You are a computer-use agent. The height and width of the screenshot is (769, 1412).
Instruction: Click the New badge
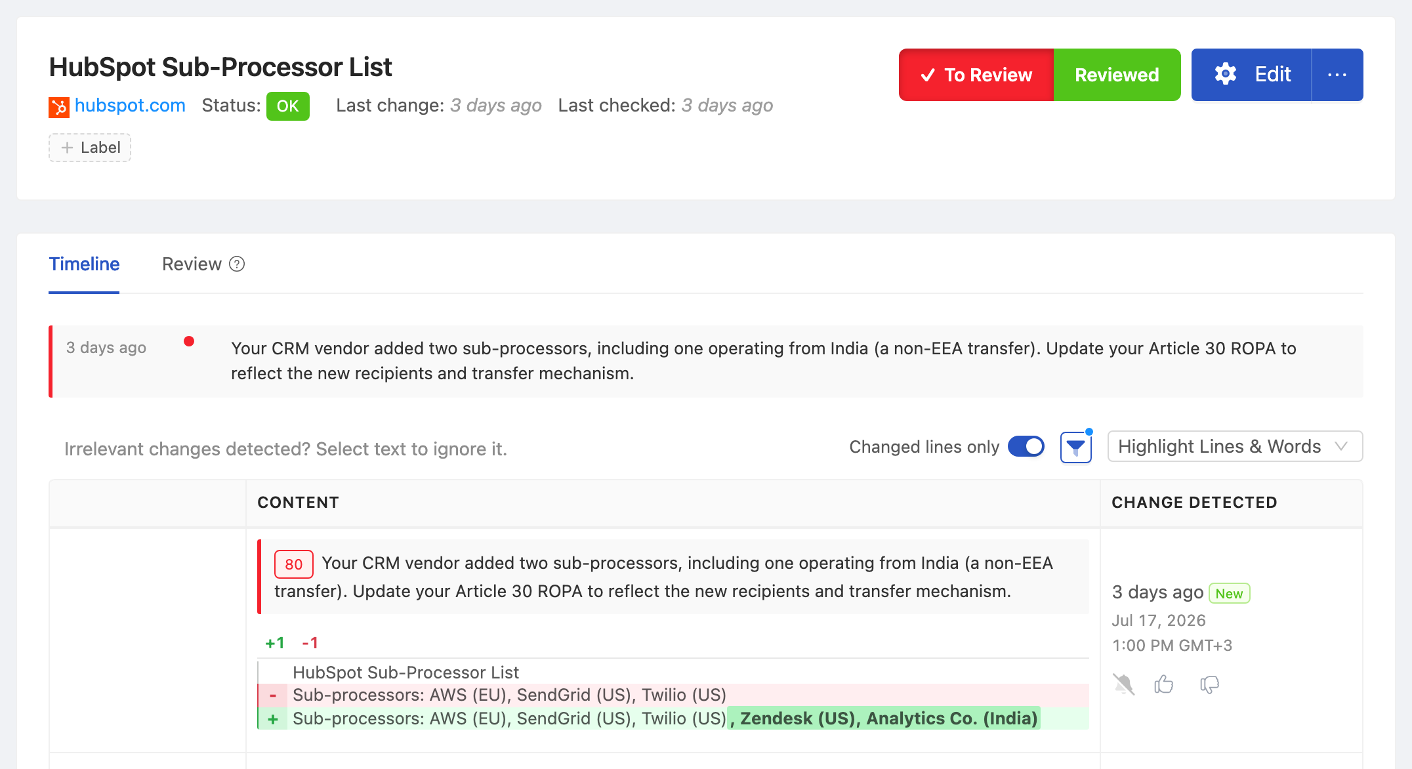coord(1229,593)
